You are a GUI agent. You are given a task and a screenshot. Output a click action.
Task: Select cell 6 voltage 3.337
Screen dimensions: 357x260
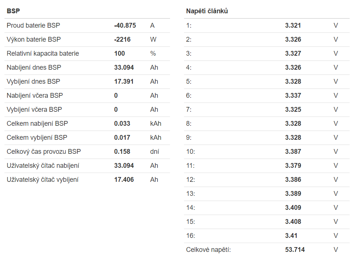point(293,96)
